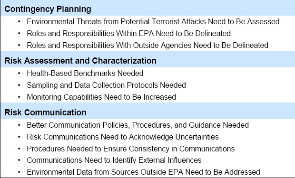Click Roles and Responsibilities With Outside Agencies
The height and width of the screenshot is (178, 295).
(147, 45)
